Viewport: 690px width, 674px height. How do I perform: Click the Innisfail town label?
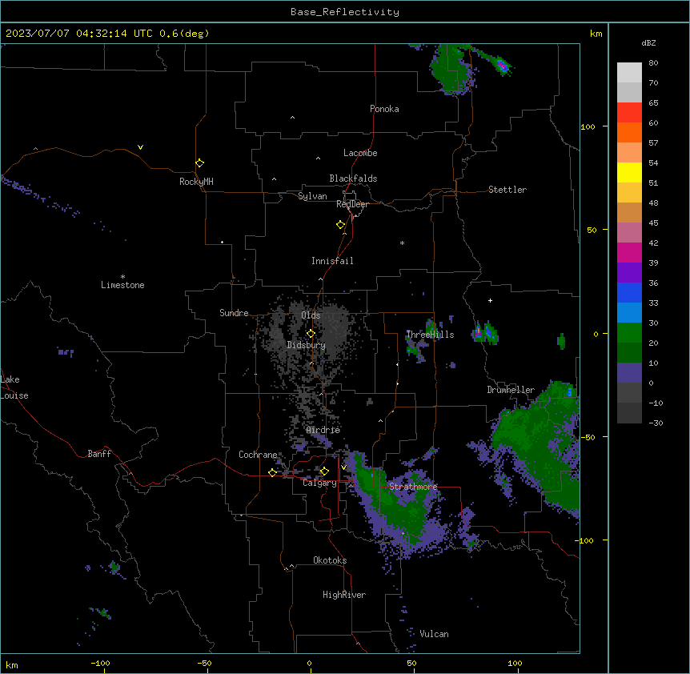pos(332,261)
